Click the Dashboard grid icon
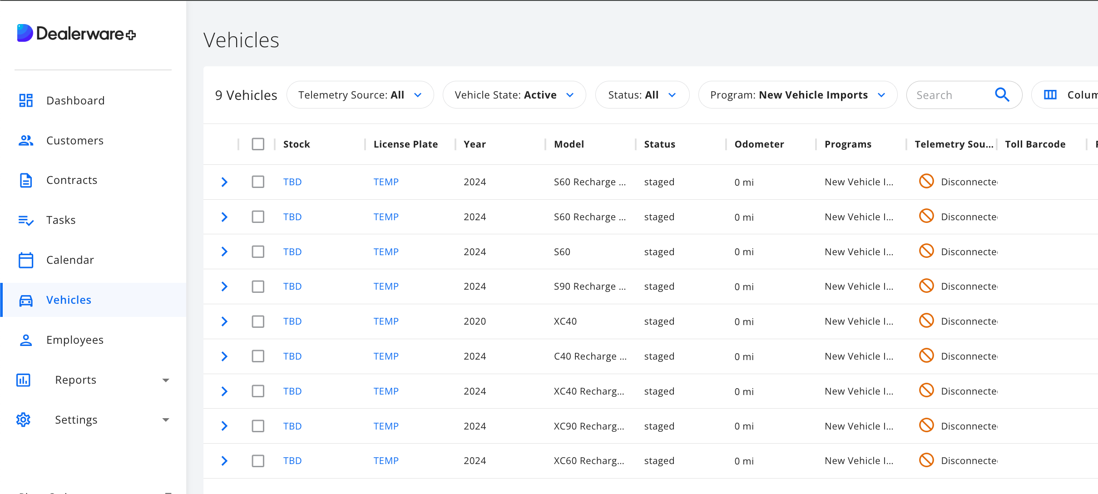1098x494 pixels. click(x=26, y=100)
